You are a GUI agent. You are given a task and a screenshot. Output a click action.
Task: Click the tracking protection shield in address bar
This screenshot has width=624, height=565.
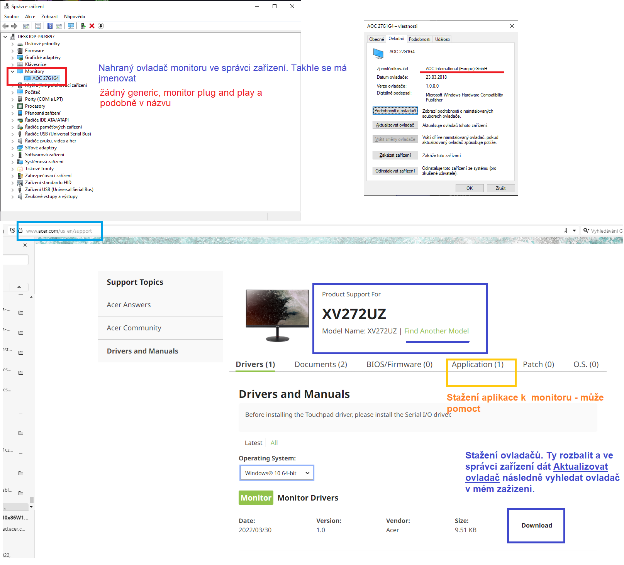(13, 230)
